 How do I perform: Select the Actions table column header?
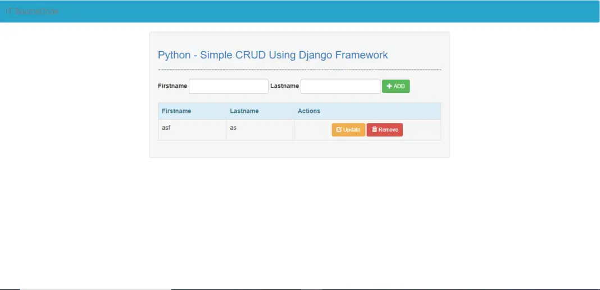[309, 111]
